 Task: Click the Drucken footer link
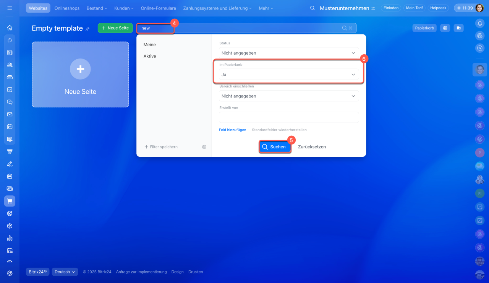tap(196, 272)
